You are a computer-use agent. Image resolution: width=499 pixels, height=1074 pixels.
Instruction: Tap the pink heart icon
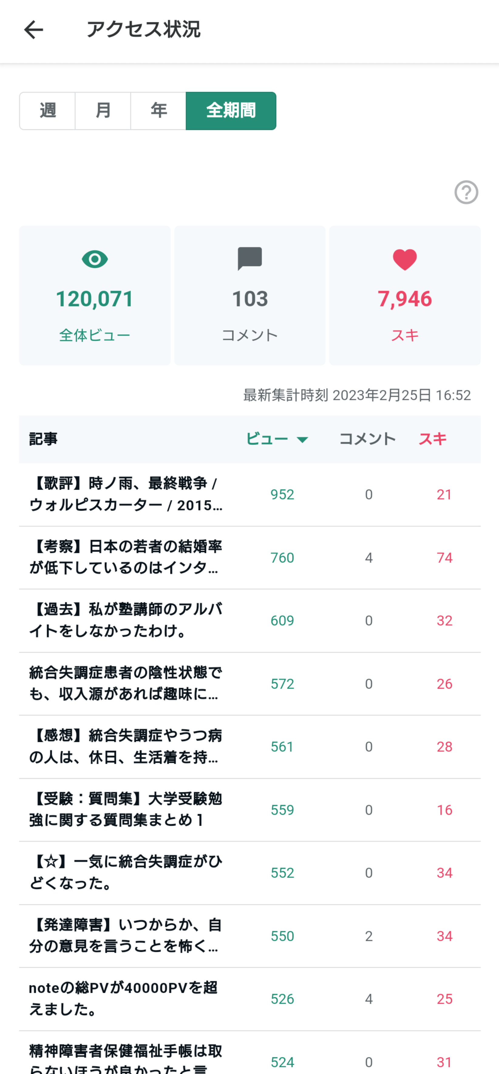point(404,259)
